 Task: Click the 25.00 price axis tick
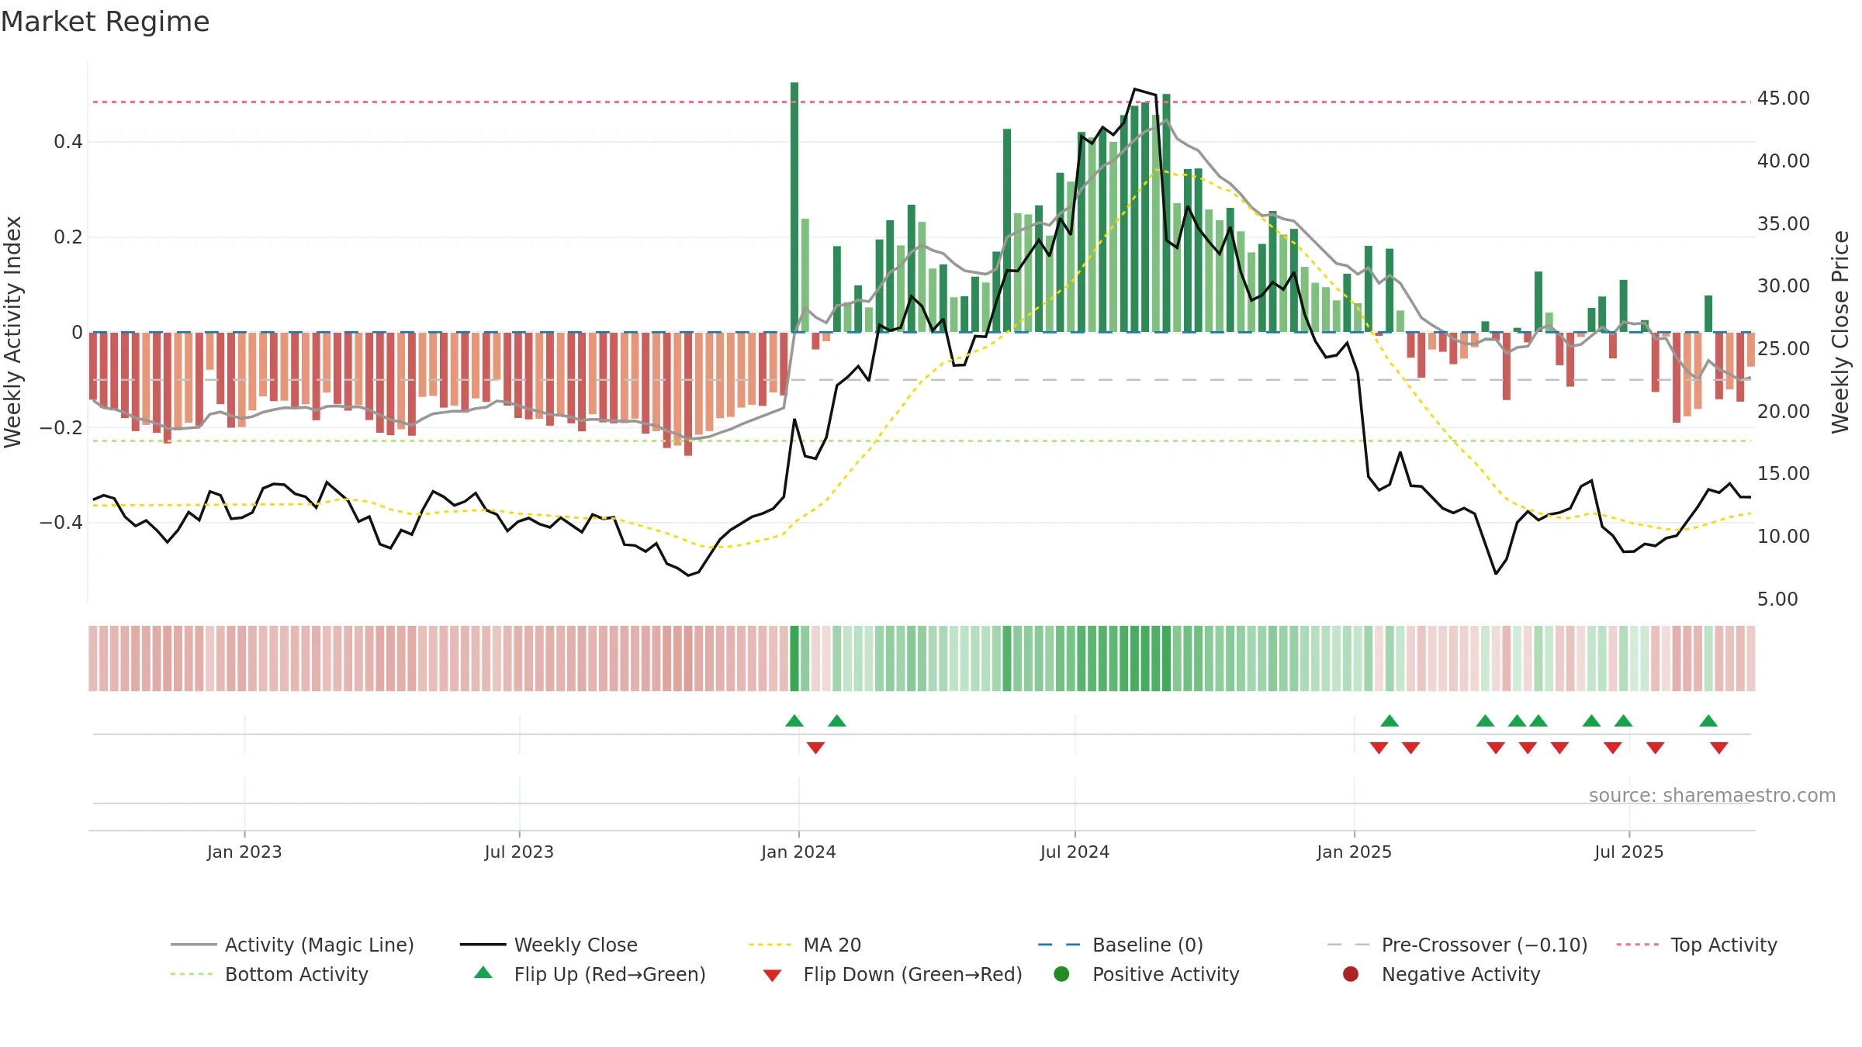1784,349
